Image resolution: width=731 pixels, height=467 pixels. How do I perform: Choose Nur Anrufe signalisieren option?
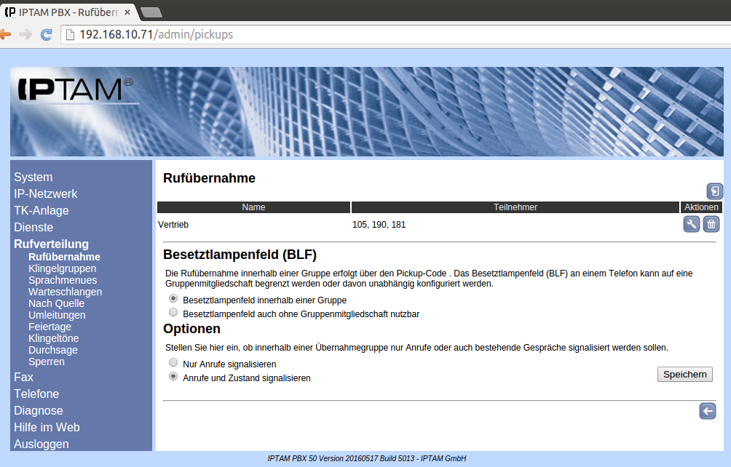point(173,362)
